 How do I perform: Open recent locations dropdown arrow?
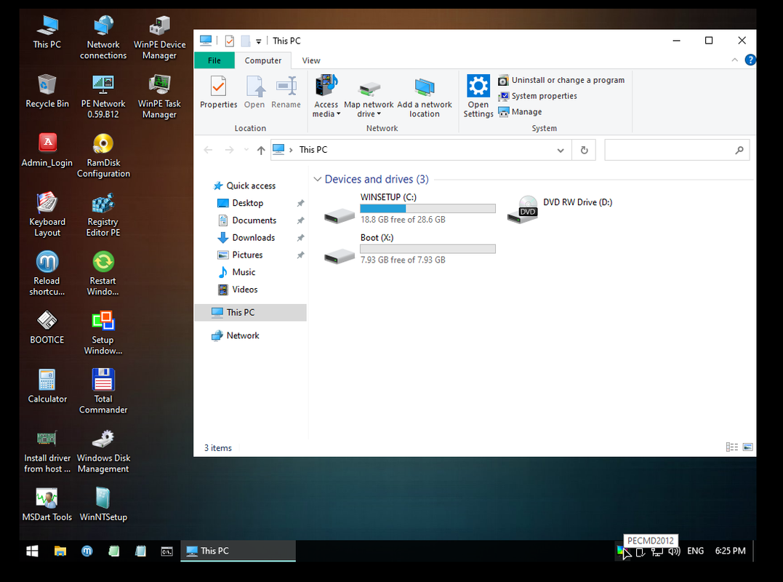pyautogui.click(x=246, y=150)
